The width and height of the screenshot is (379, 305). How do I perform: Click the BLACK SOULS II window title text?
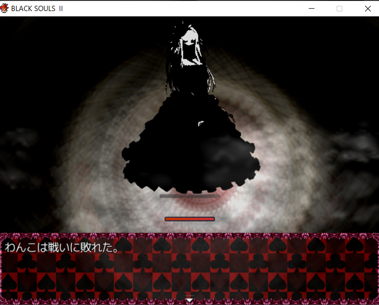pyautogui.click(x=37, y=9)
